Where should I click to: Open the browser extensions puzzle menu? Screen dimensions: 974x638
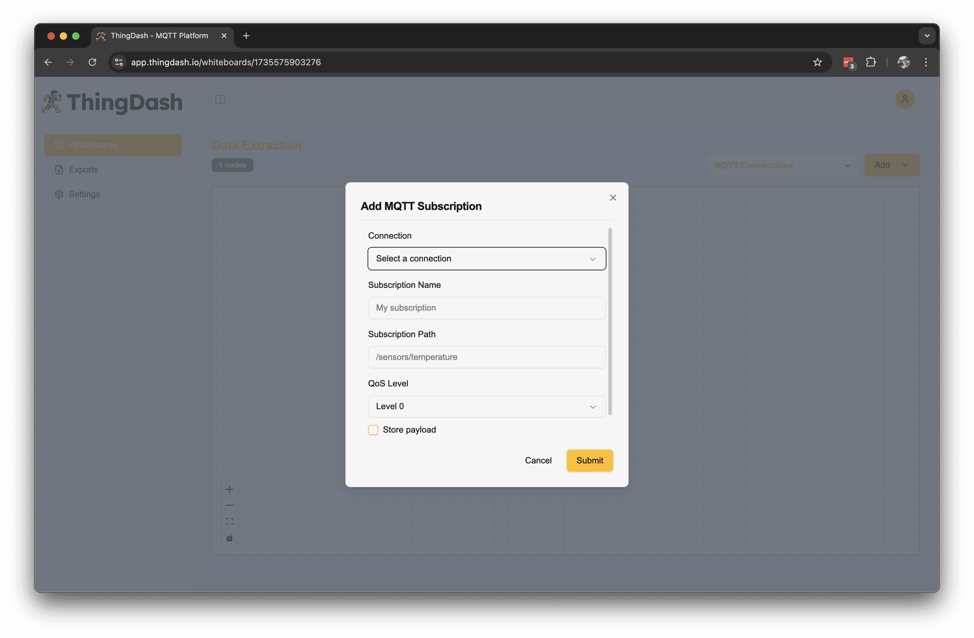click(871, 62)
